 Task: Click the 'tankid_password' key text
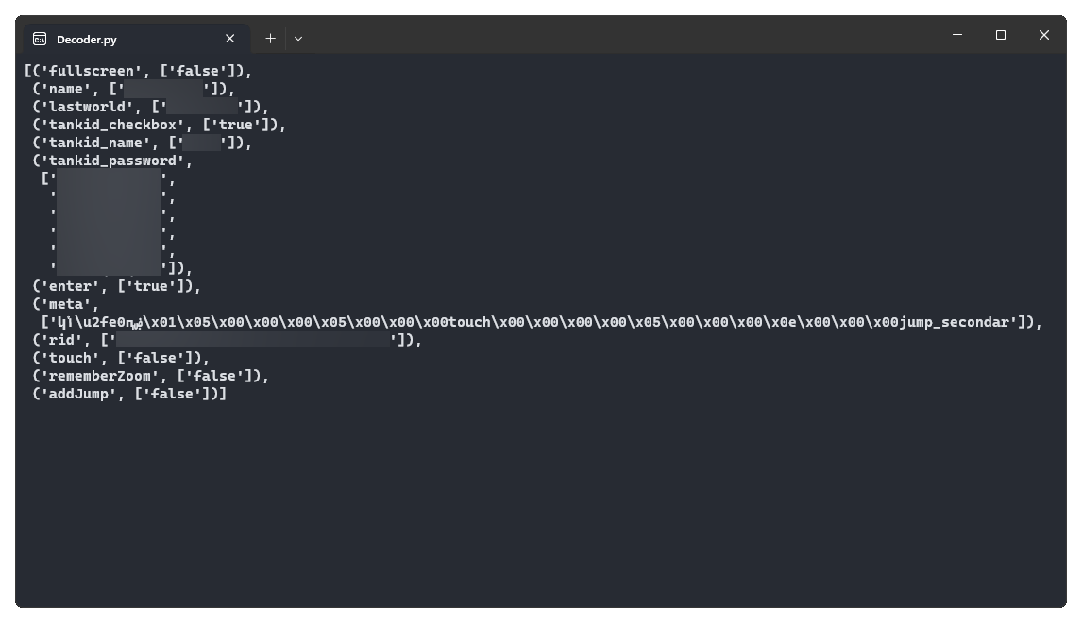click(x=112, y=161)
